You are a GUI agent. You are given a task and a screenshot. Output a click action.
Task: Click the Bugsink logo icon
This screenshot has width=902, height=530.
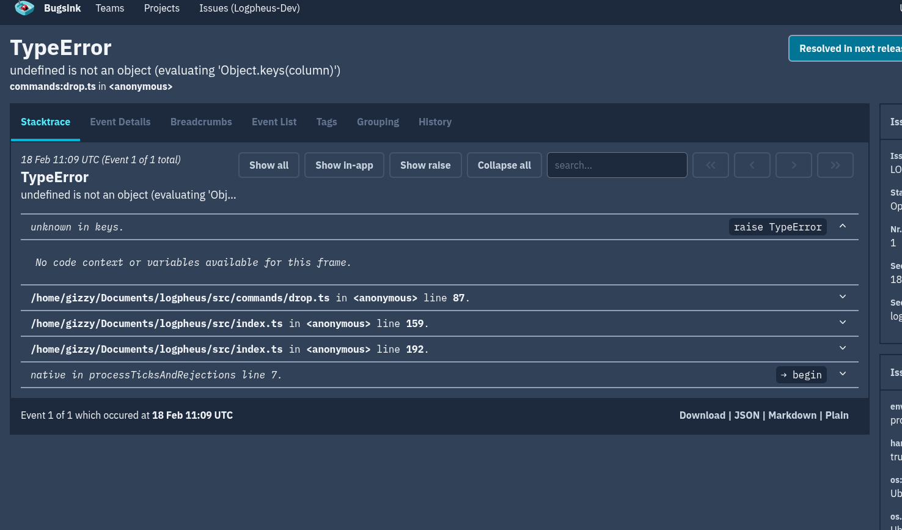pos(24,9)
